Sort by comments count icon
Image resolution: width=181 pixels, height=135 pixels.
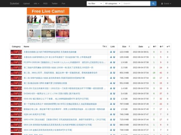(x=105, y=46)
